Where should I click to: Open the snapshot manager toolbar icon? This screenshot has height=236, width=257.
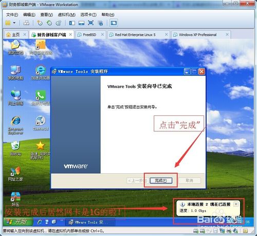59,23
